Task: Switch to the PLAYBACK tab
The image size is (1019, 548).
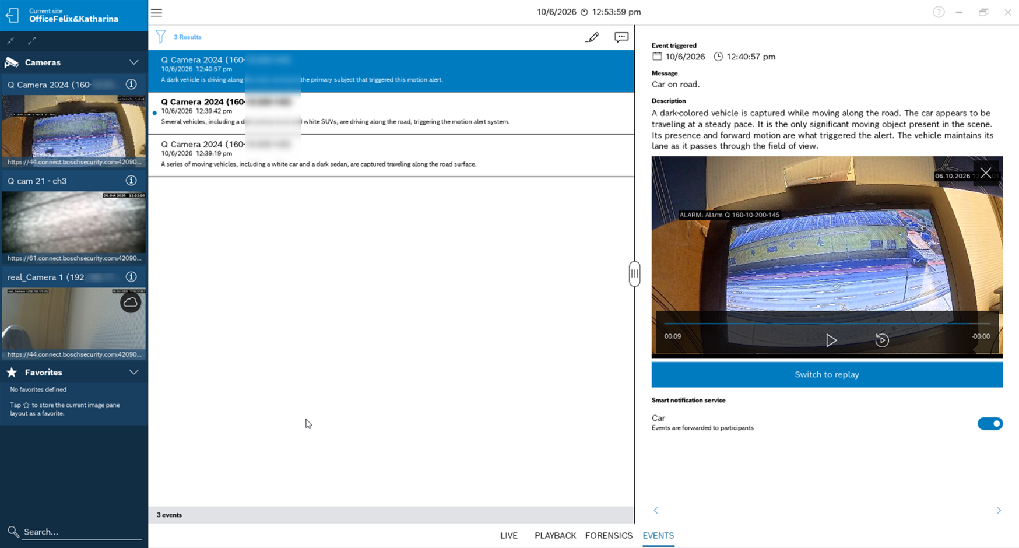Action: 555,536
